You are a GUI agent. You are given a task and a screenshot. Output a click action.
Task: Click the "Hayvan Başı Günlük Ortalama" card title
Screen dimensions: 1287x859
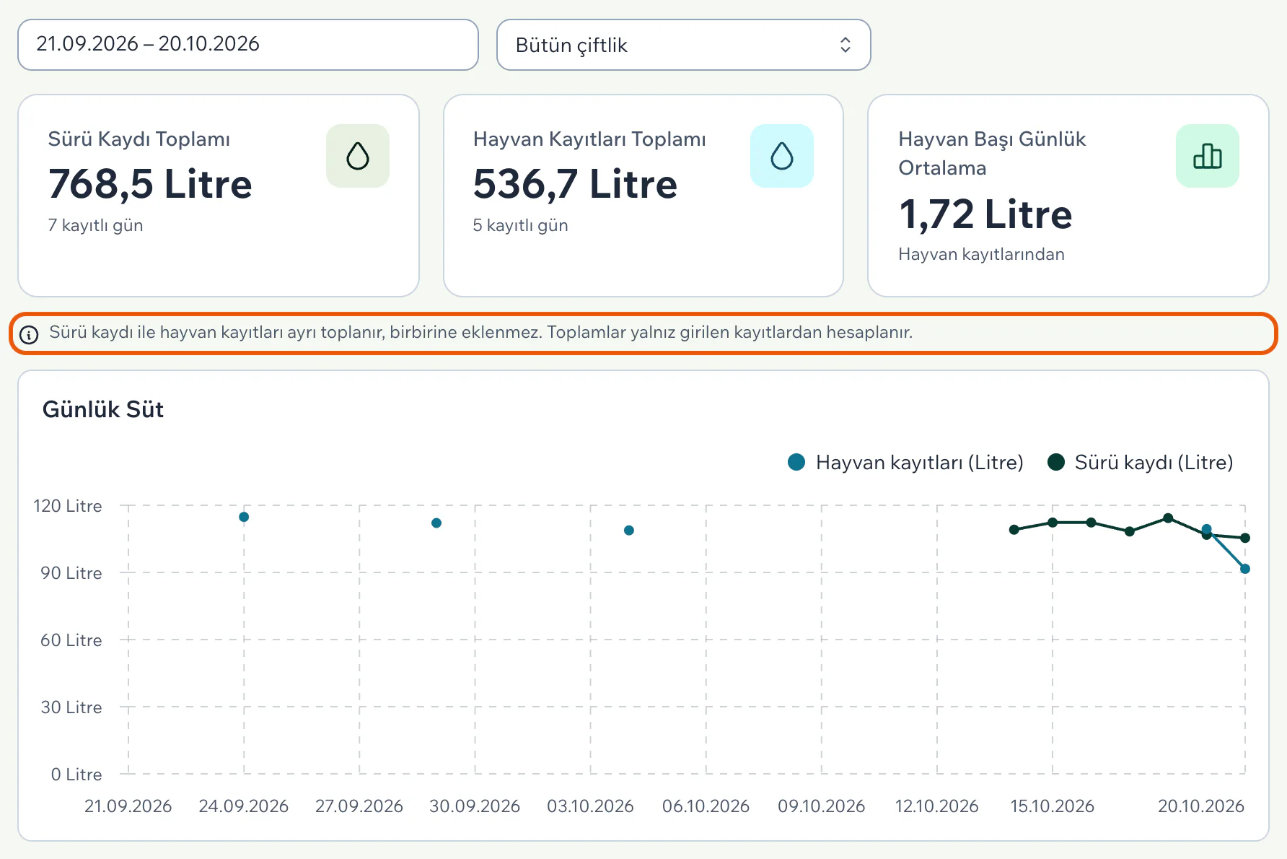pos(992,153)
